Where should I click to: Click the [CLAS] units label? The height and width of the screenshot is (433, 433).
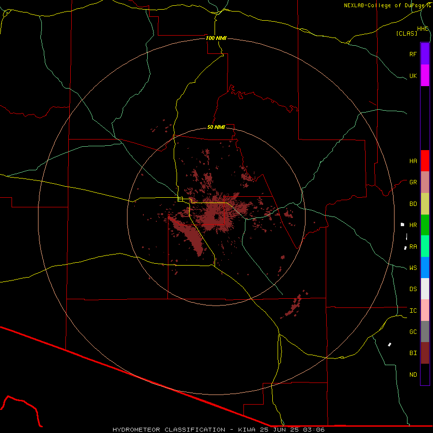tap(407, 33)
